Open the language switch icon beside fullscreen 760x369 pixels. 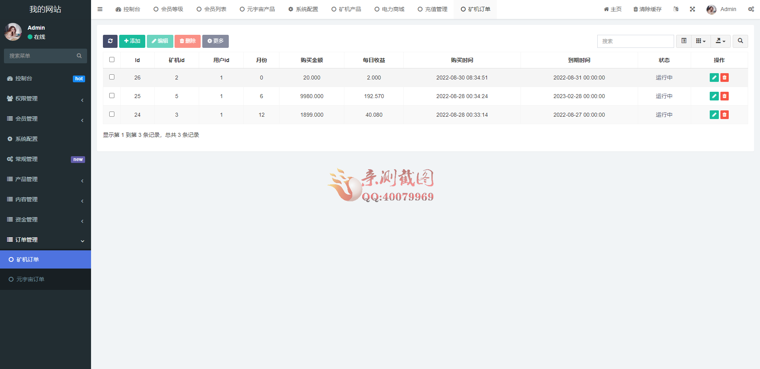tap(676, 9)
